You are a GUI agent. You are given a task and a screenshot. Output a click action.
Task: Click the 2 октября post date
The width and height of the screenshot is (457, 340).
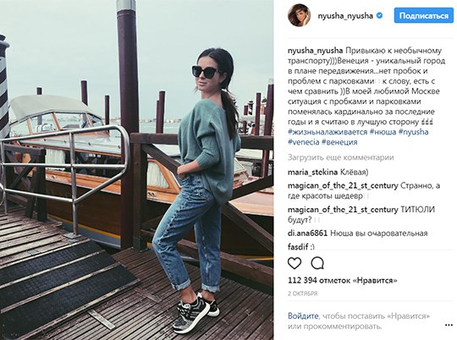302,293
